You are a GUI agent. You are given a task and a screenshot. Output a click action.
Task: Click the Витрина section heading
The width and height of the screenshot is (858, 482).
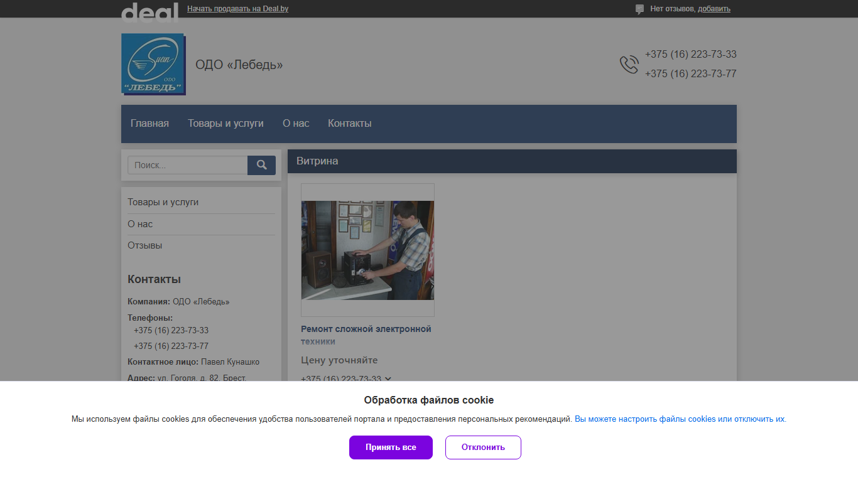pos(317,161)
